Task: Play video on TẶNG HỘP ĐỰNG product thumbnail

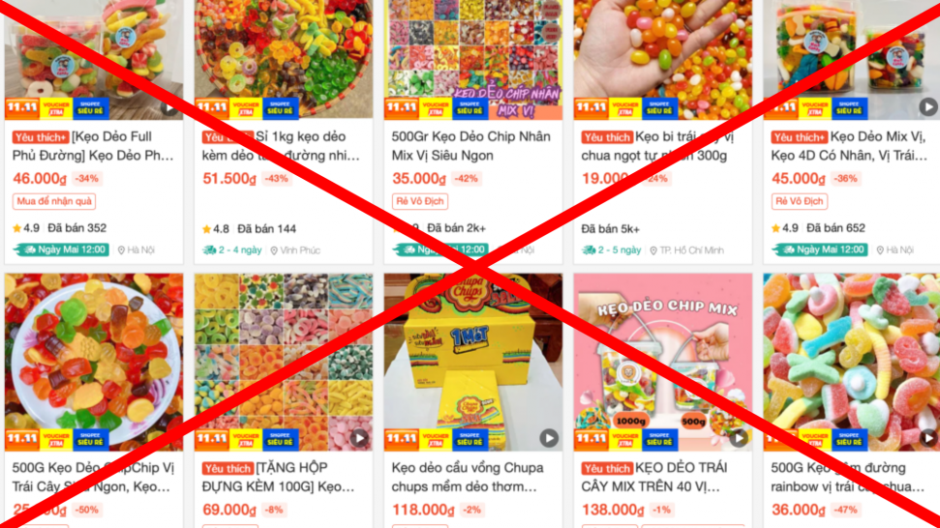Action: (x=359, y=438)
